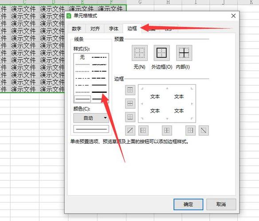This screenshot has height=221, width=259.
Task: Click the 颜色(C): label
Action: point(82,109)
